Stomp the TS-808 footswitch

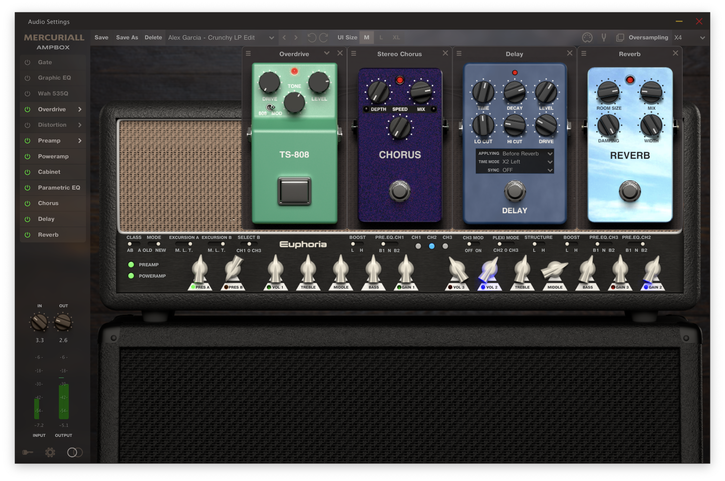tap(294, 191)
